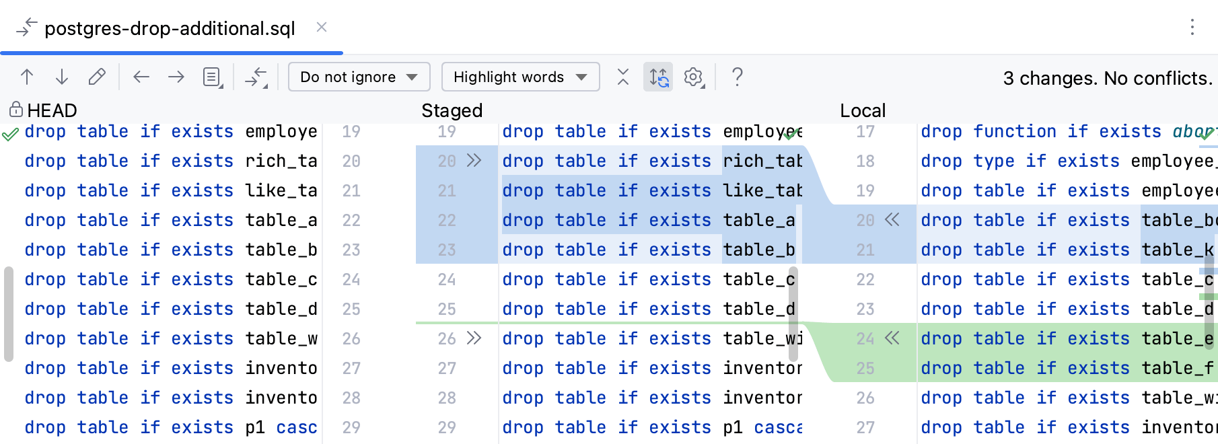Go to previous difference with up arrow
This screenshot has width=1218, height=444.
[x=27, y=77]
